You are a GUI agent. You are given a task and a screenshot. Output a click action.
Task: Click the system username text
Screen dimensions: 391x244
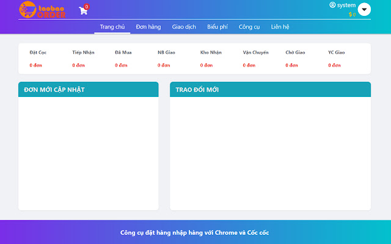coord(346,5)
